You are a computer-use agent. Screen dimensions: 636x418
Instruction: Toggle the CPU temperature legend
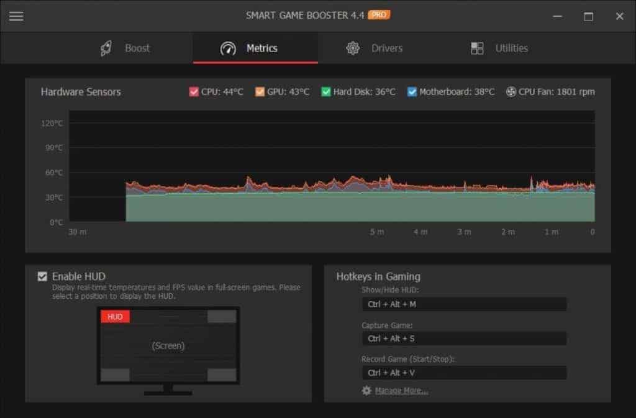[x=195, y=91]
